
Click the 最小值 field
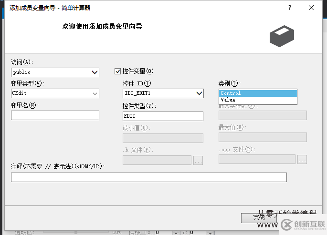[163, 138]
